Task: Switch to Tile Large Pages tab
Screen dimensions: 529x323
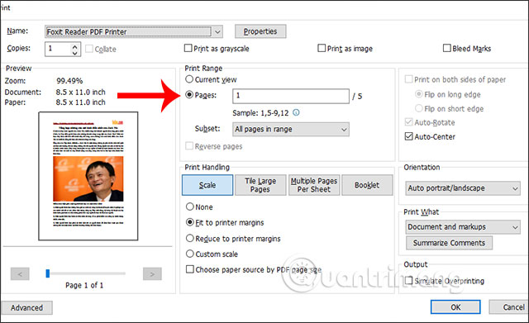Action: [260, 185]
